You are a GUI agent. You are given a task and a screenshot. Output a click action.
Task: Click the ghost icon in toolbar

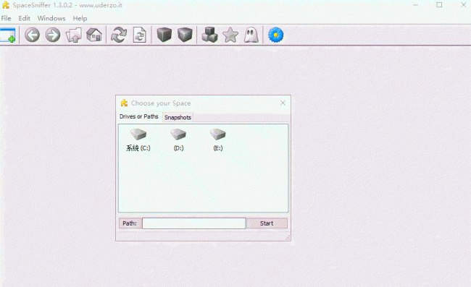tap(251, 35)
